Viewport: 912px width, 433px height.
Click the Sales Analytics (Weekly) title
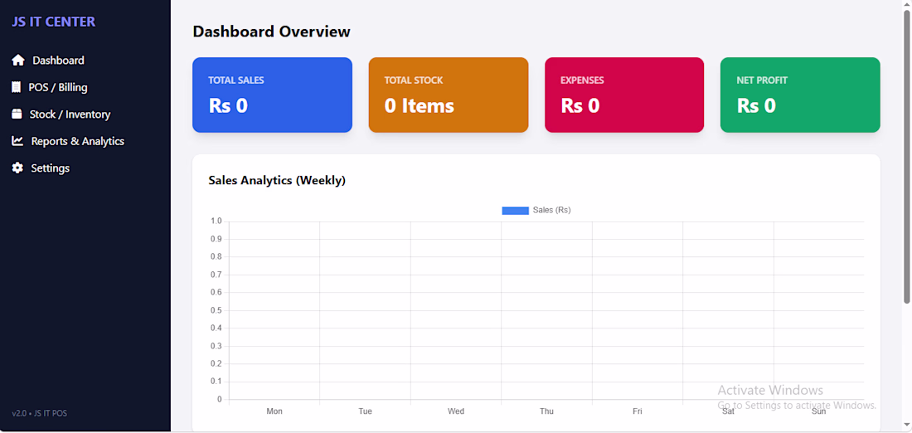click(x=277, y=181)
